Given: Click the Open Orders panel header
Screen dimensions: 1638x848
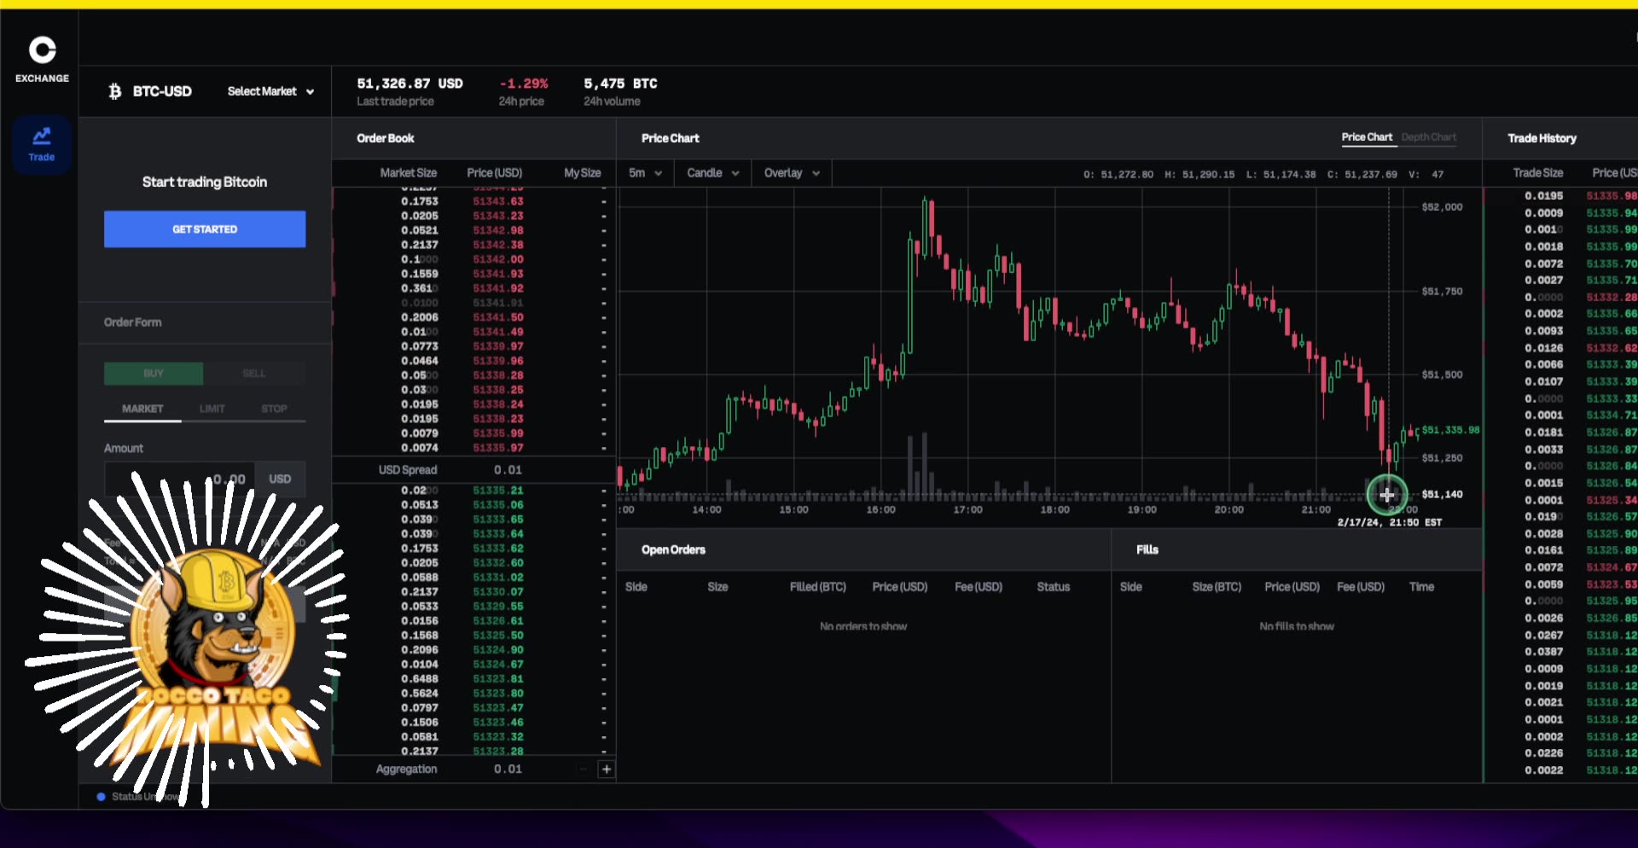Looking at the screenshot, I should (x=673, y=550).
